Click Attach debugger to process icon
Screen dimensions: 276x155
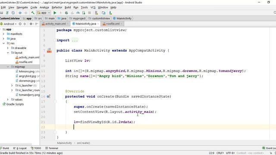click(x=84, y=13)
